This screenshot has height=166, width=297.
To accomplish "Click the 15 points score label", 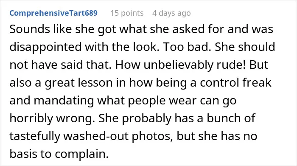I will click(x=127, y=13).
